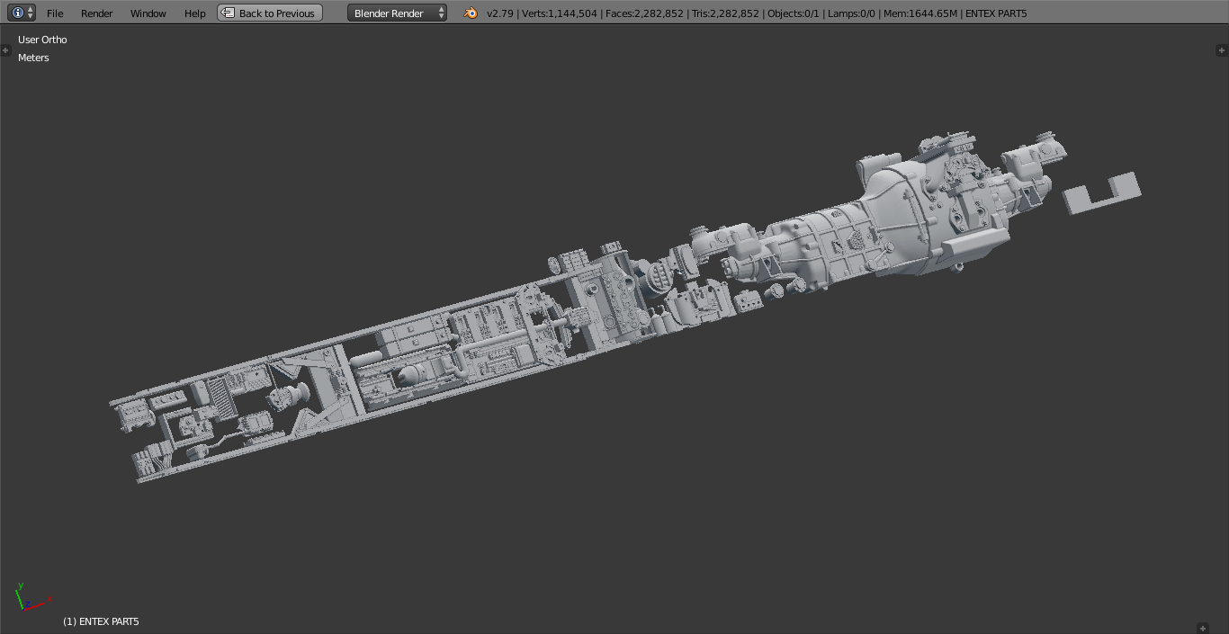This screenshot has width=1229, height=634.
Task: Open the Blender Render engine dropdown
Action: [397, 13]
